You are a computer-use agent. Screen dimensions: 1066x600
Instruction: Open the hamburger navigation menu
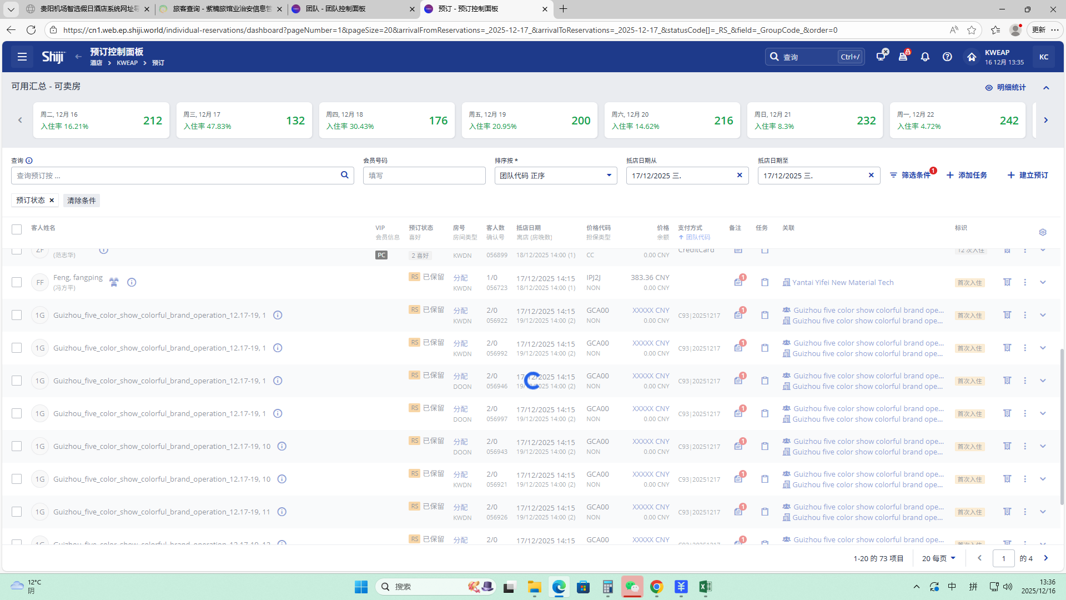(22, 57)
